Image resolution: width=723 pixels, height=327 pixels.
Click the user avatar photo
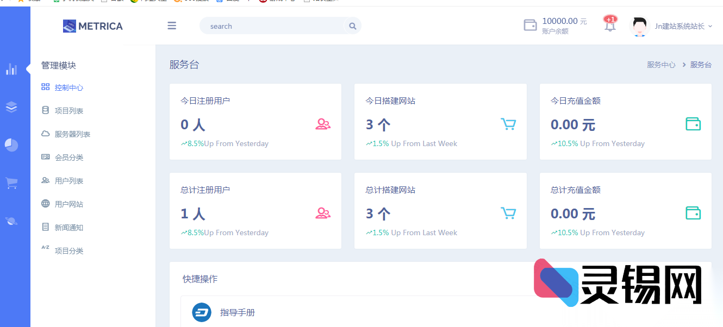point(639,26)
